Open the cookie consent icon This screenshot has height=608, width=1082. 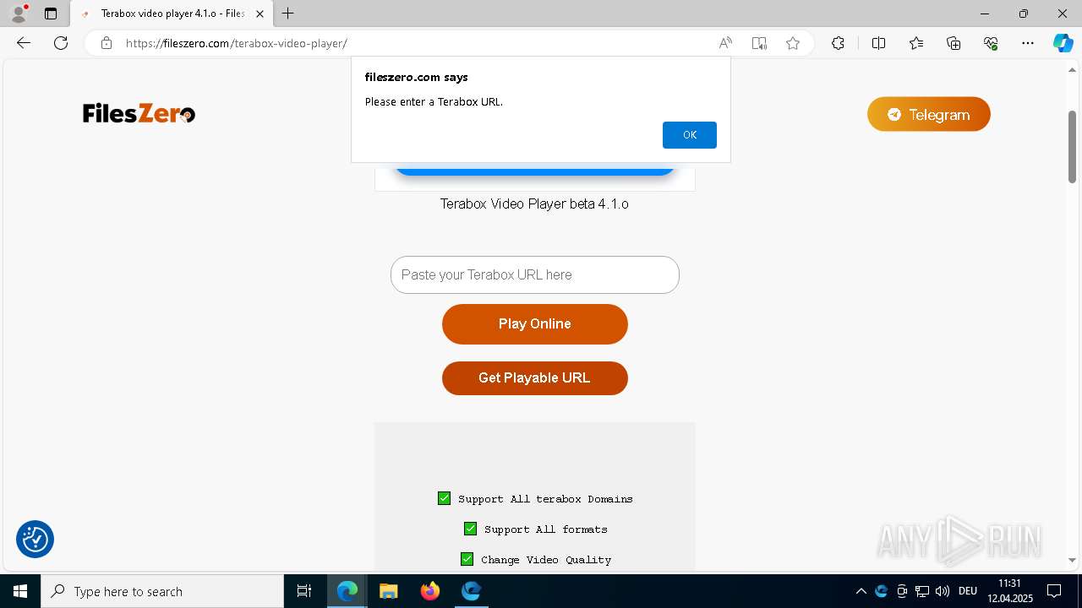[35, 539]
